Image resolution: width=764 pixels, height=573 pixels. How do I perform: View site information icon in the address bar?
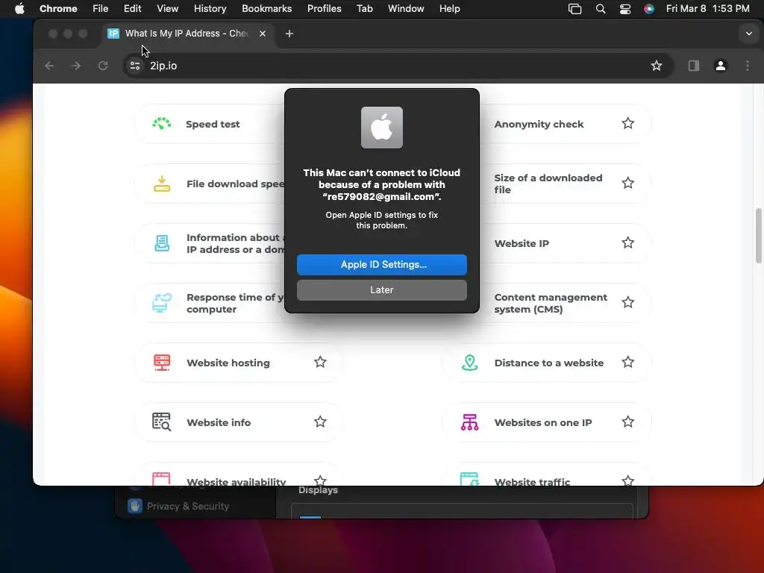[135, 66]
